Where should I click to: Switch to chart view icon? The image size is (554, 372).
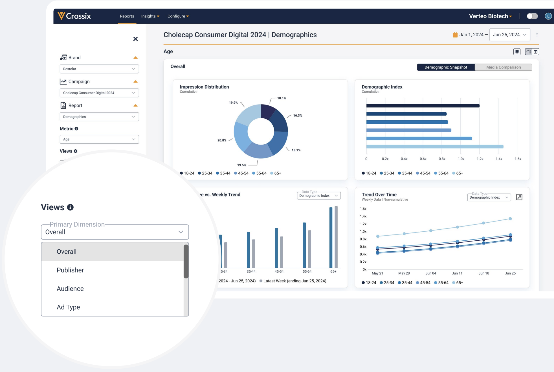528,52
